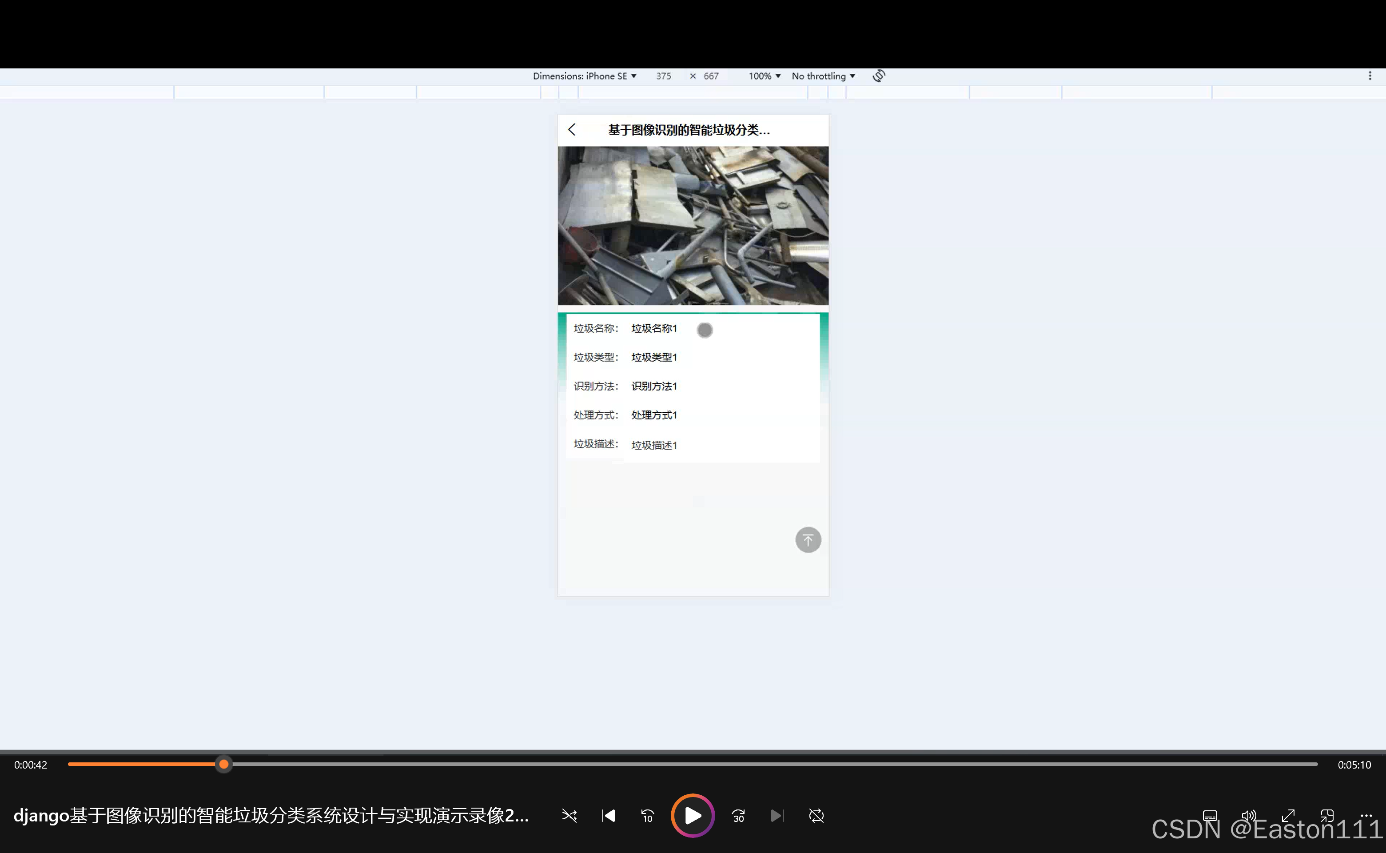The image size is (1386, 853).
Task: Click the scroll-to-top round button
Action: 808,540
